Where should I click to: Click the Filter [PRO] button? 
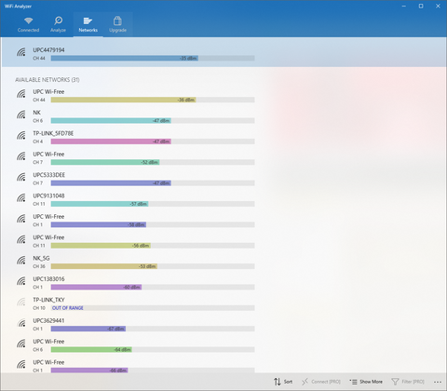pos(408,382)
